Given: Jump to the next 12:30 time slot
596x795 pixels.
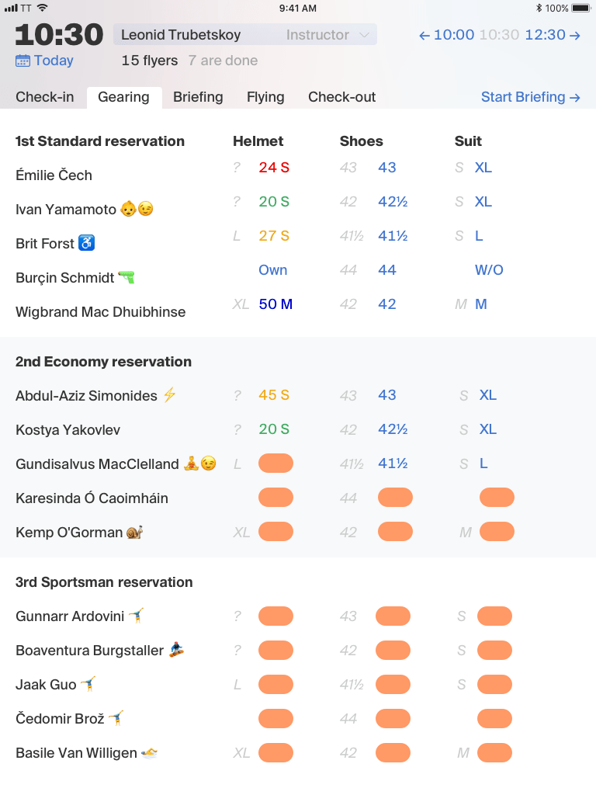Looking at the screenshot, I should click(x=553, y=35).
